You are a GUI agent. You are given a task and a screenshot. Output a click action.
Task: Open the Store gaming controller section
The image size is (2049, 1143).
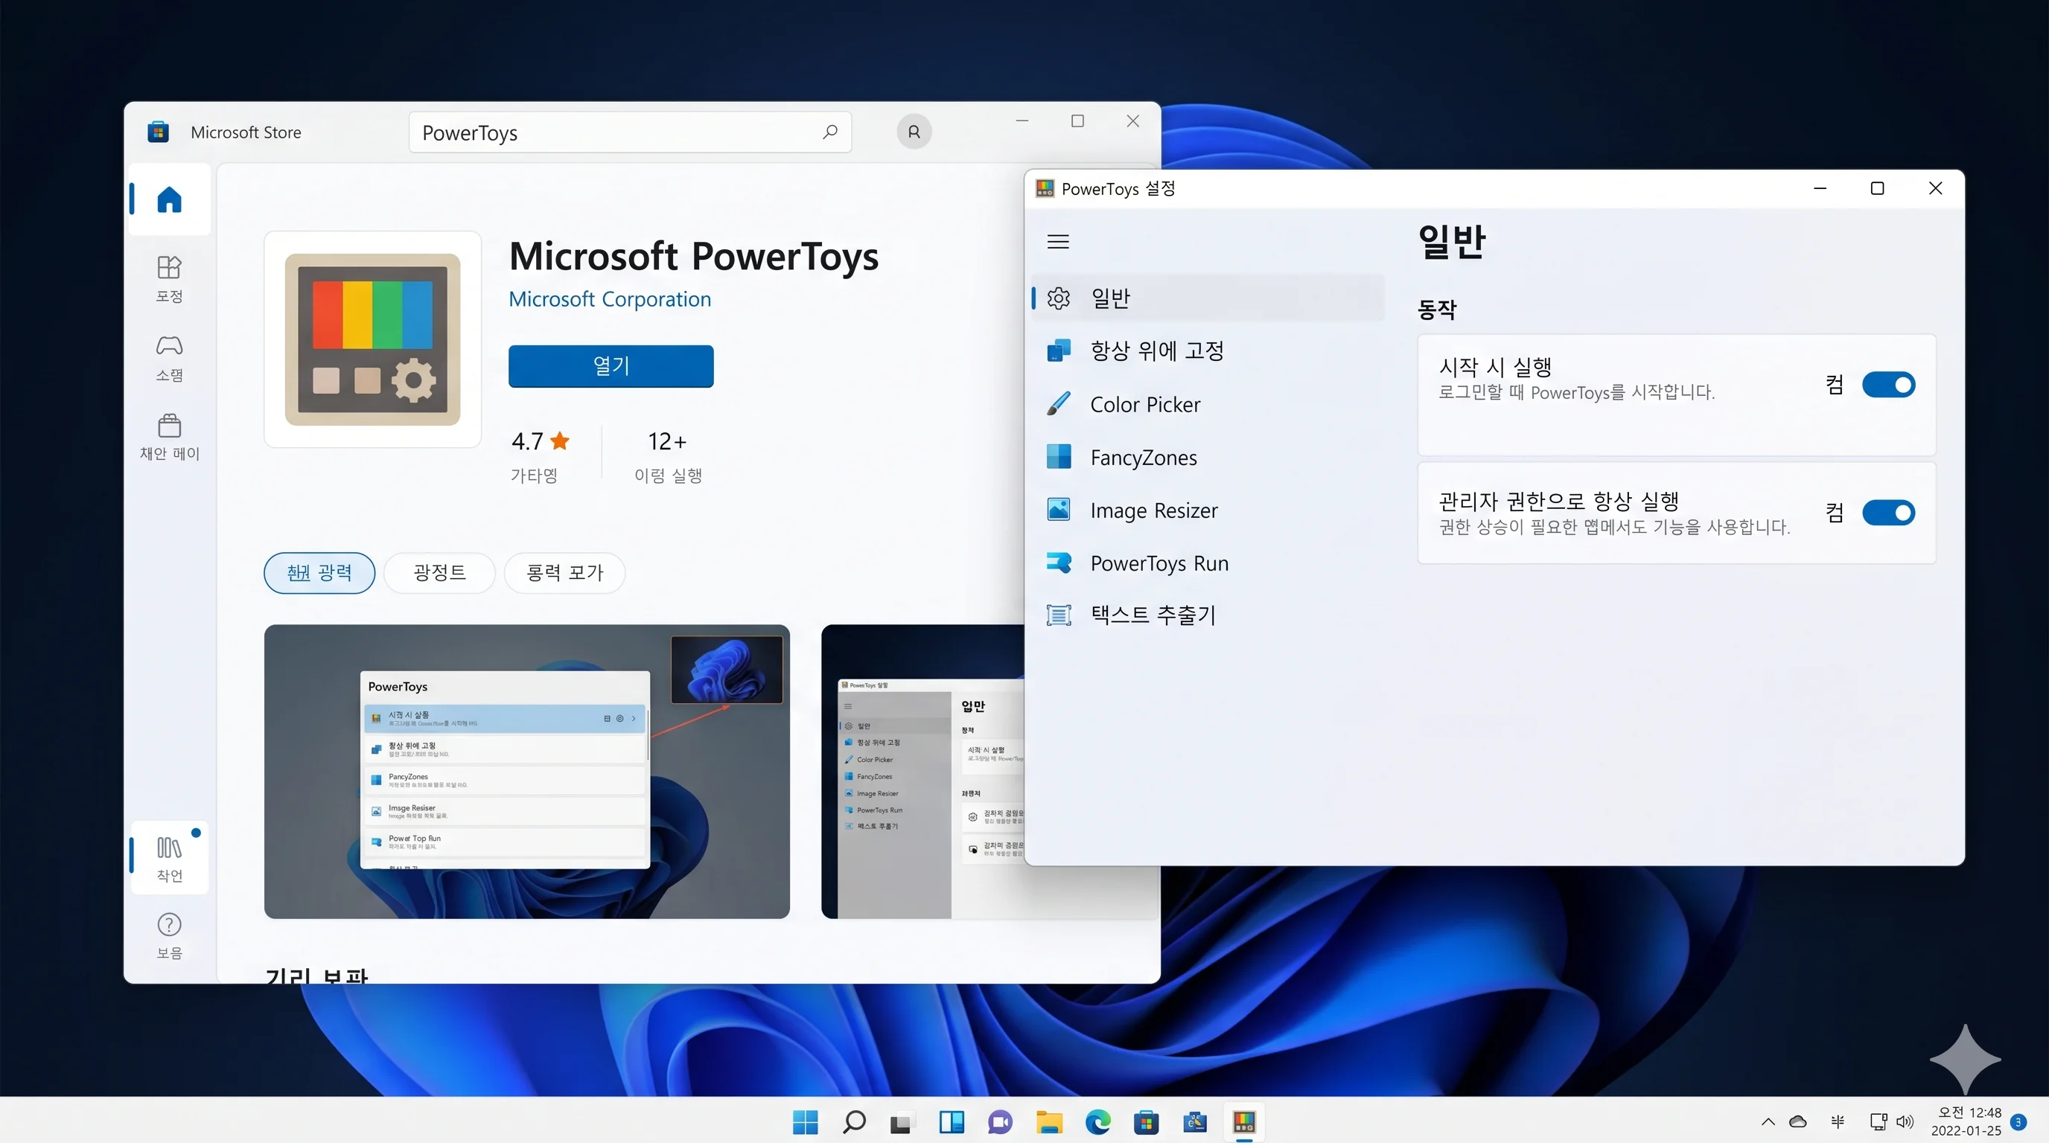(x=170, y=357)
